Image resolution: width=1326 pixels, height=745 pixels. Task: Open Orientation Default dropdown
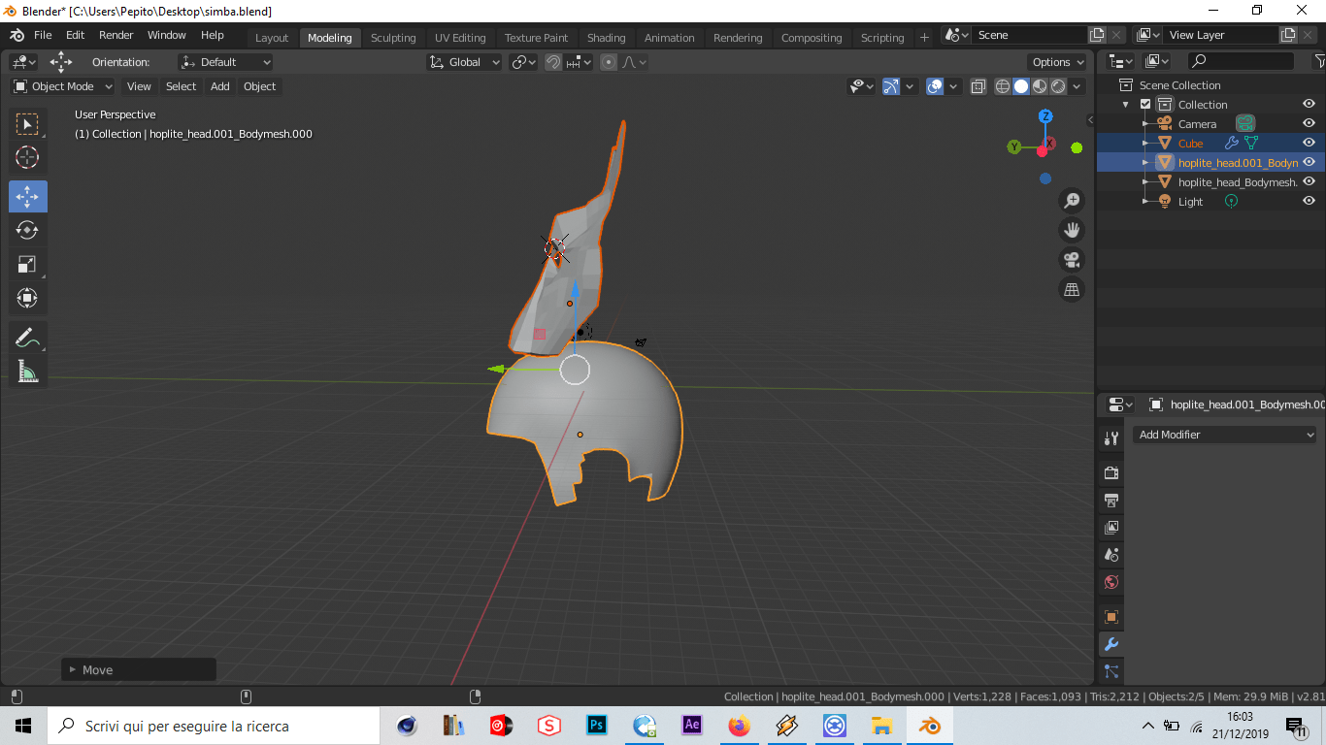tap(225, 62)
